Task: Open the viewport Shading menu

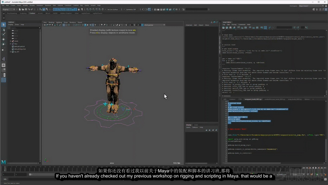Action: coord(51,22)
